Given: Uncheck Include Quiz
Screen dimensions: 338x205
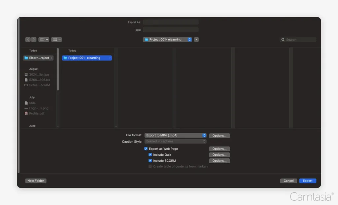Looking at the screenshot, I should (x=150, y=155).
